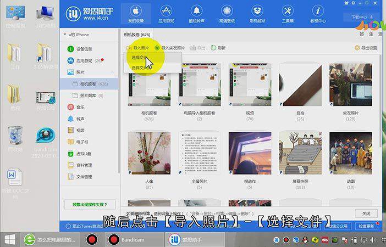The height and width of the screenshot is (247, 386).
Task: Collapse the a的 iPhone device tree
Action: pos(65,35)
